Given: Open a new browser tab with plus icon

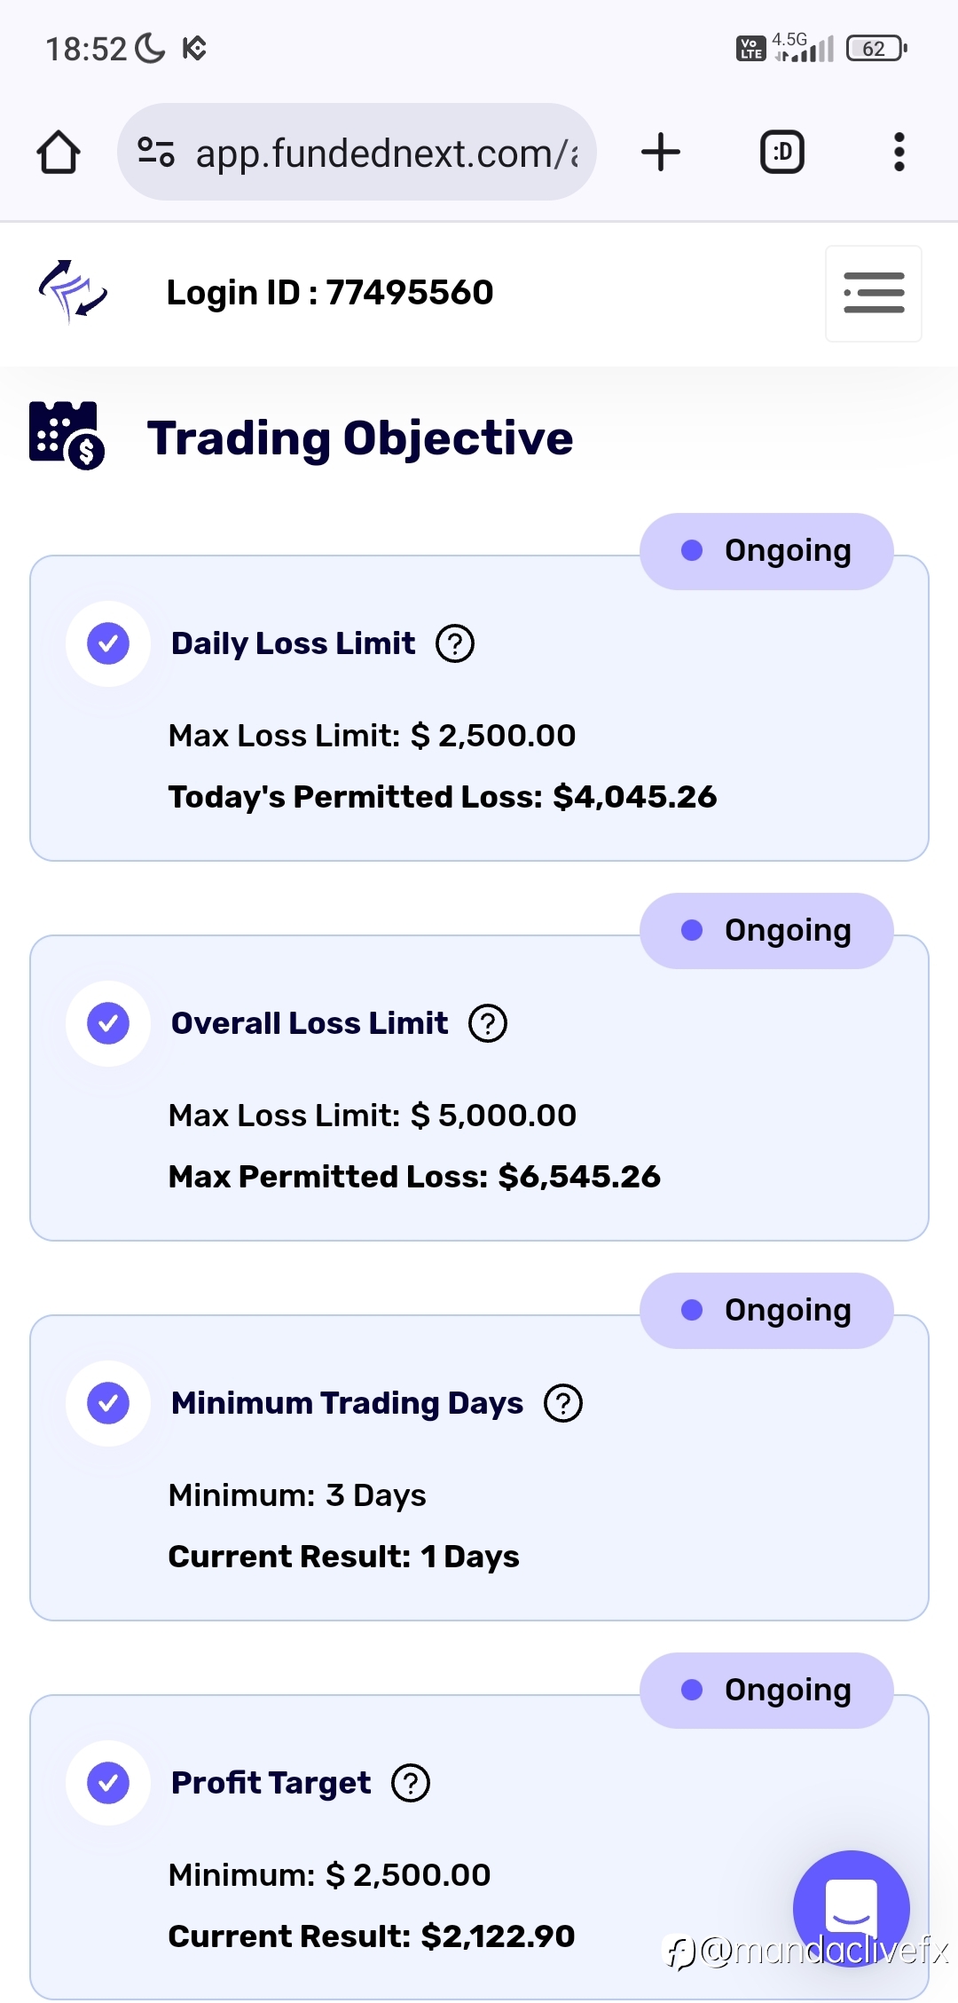Looking at the screenshot, I should click(x=661, y=152).
